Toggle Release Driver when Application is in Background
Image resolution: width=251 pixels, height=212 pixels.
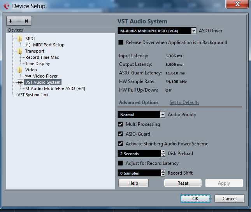coord(121,42)
